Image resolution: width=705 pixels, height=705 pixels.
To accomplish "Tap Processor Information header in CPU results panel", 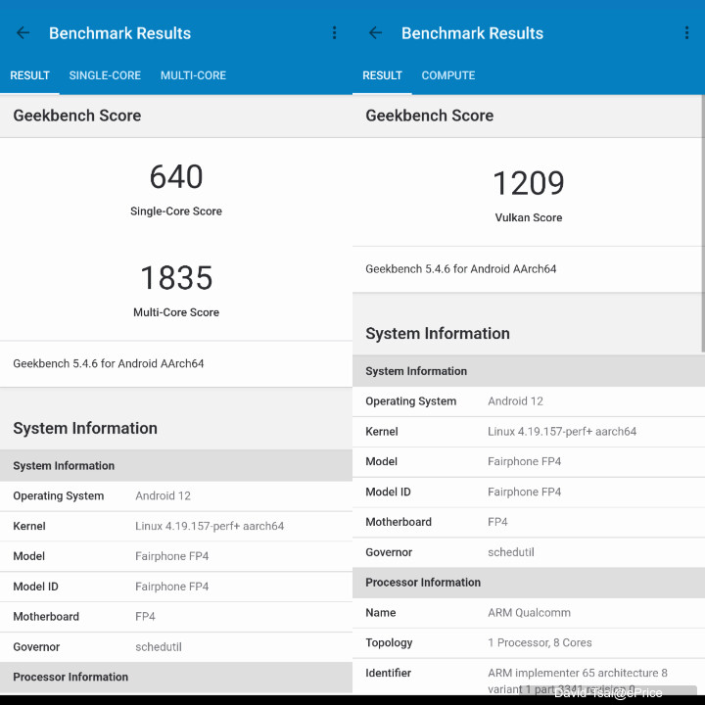I will tap(176, 678).
